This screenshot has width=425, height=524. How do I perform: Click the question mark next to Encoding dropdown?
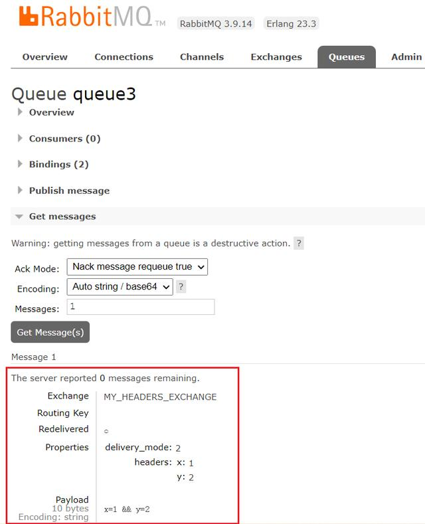pyautogui.click(x=181, y=287)
